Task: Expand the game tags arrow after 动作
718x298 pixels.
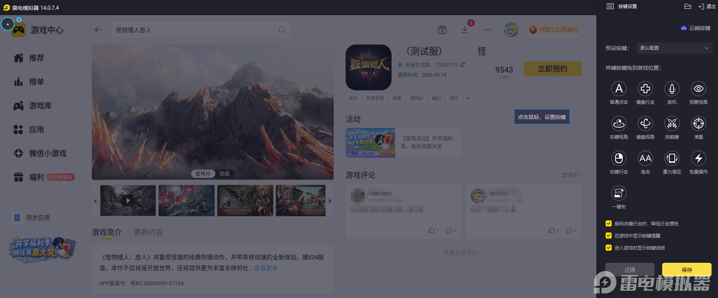Action: pos(468,98)
